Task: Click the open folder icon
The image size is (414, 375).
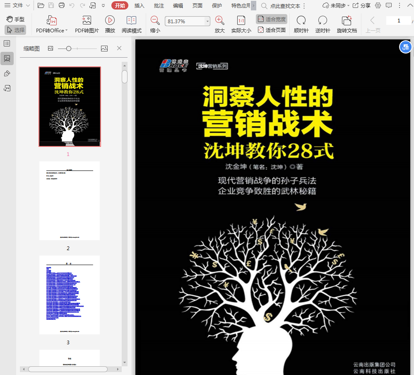Action: pyautogui.click(x=41, y=5)
